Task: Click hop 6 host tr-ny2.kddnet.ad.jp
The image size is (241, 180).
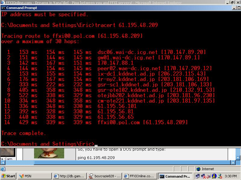Action: click(126, 79)
